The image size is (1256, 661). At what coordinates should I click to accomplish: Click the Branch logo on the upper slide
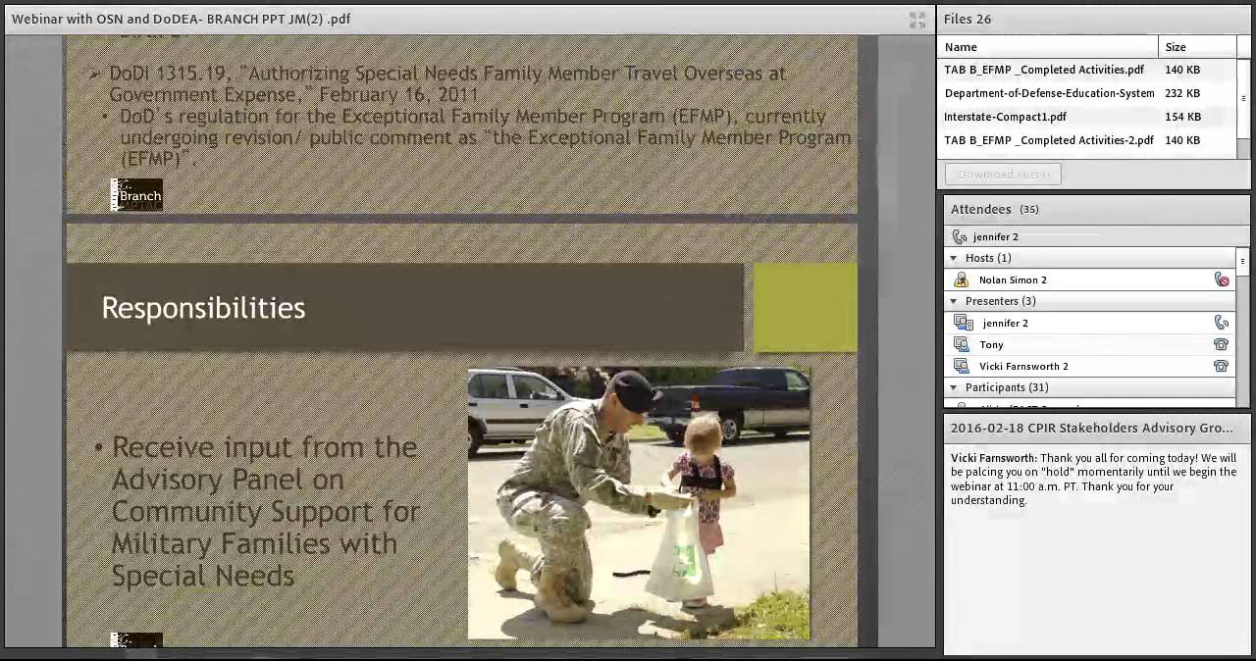pyautogui.click(x=136, y=195)
